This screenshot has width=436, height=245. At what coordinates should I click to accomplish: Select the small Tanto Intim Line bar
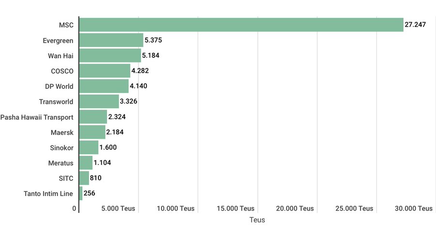click(x=81, y=194)
